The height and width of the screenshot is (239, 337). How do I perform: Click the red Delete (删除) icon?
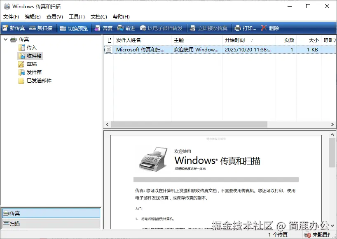(264, 28)
